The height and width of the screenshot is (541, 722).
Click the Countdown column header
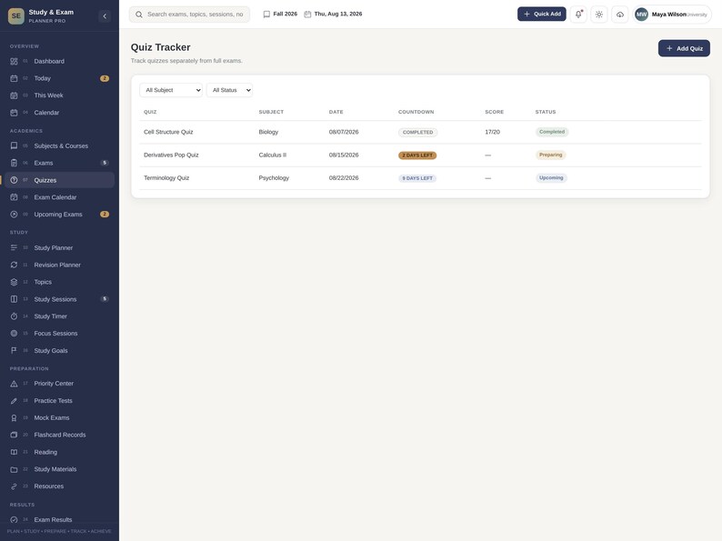[416, 112]
